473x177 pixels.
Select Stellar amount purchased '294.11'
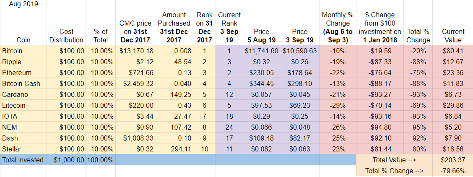tap(175, 148)
